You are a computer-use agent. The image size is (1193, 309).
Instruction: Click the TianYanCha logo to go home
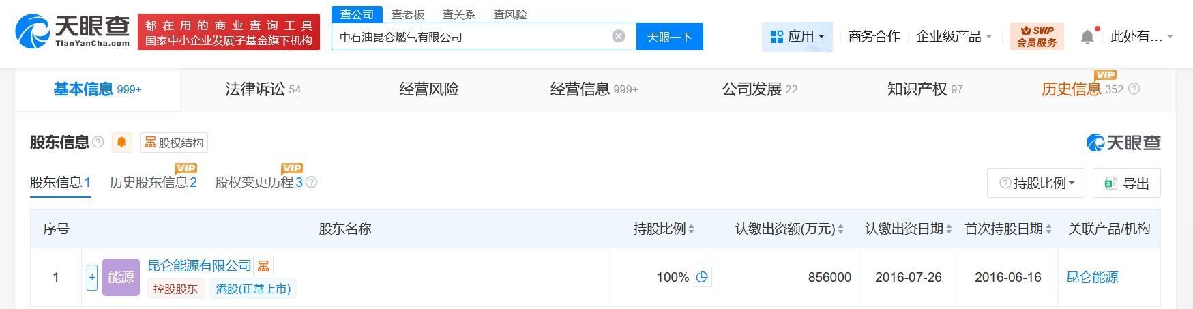point(72,31)
